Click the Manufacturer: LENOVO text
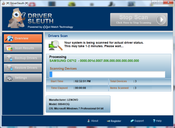This screenshot has height=128, width=175. pos(64,100)
